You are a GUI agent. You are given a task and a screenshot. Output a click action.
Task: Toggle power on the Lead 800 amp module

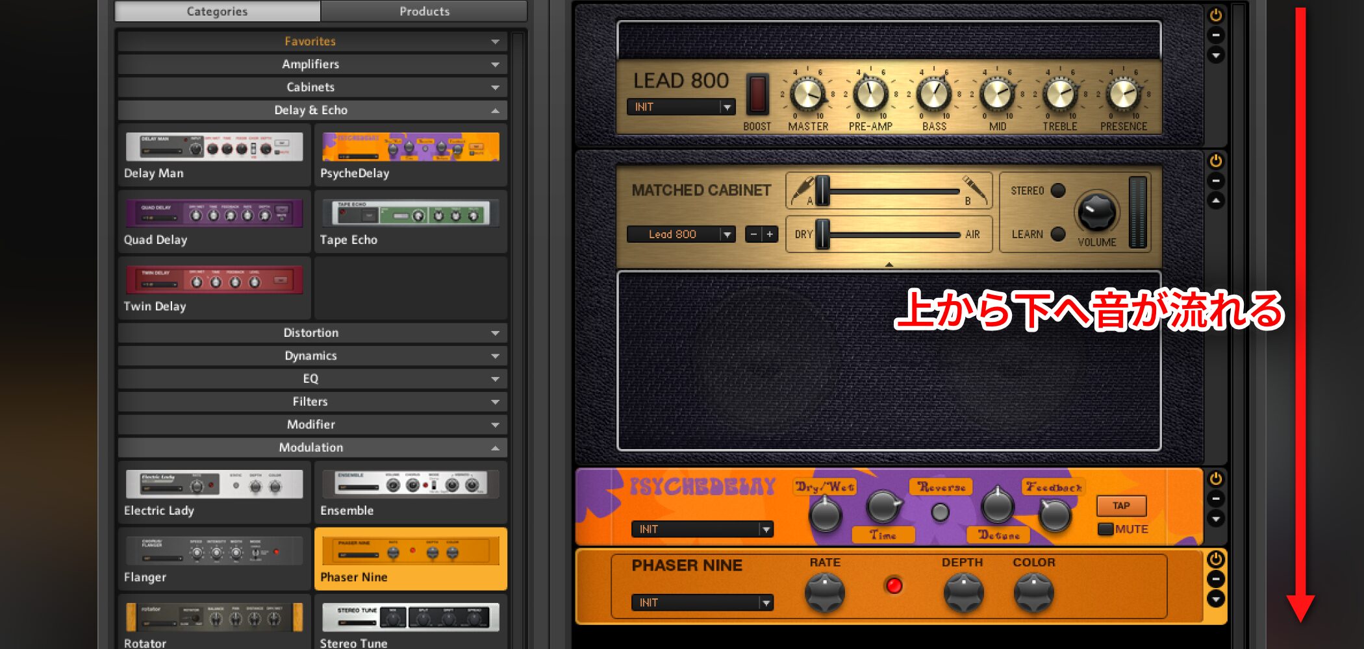[1216, 15]
